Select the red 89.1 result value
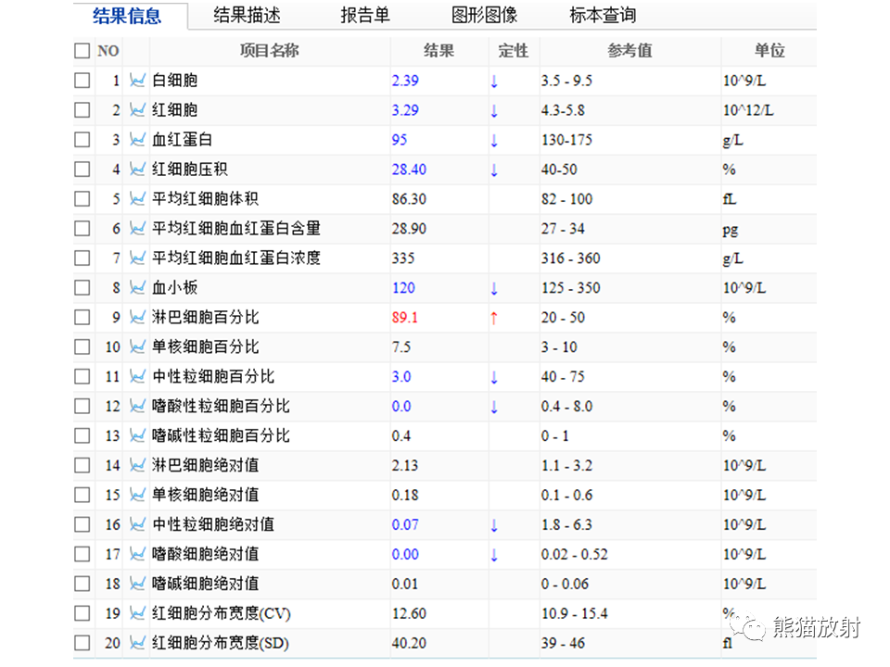This screenshot has height=667, width=890. coord(405,317)
